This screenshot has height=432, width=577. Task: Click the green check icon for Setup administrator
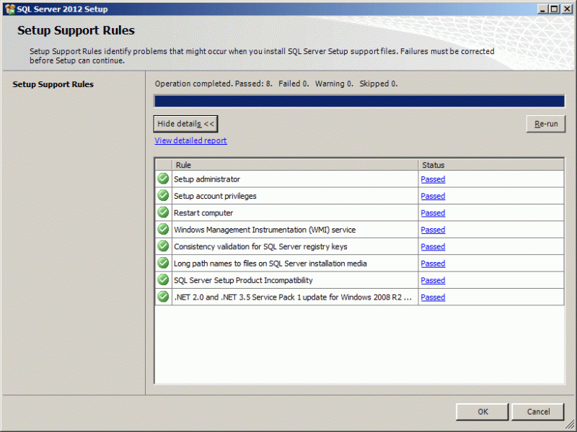pyautogui.click(x=162, y=179)
